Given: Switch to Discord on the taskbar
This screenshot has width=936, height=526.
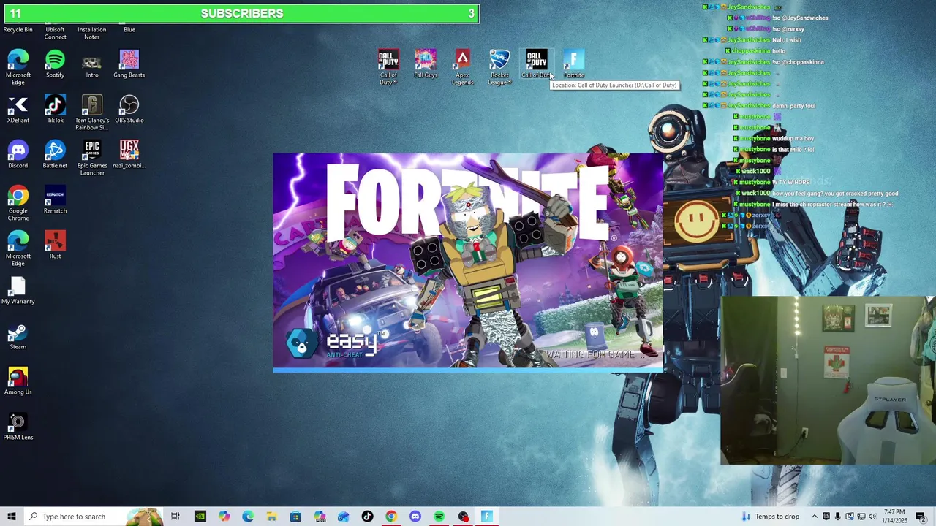Looking at the screenshot, I should (415, 517).
